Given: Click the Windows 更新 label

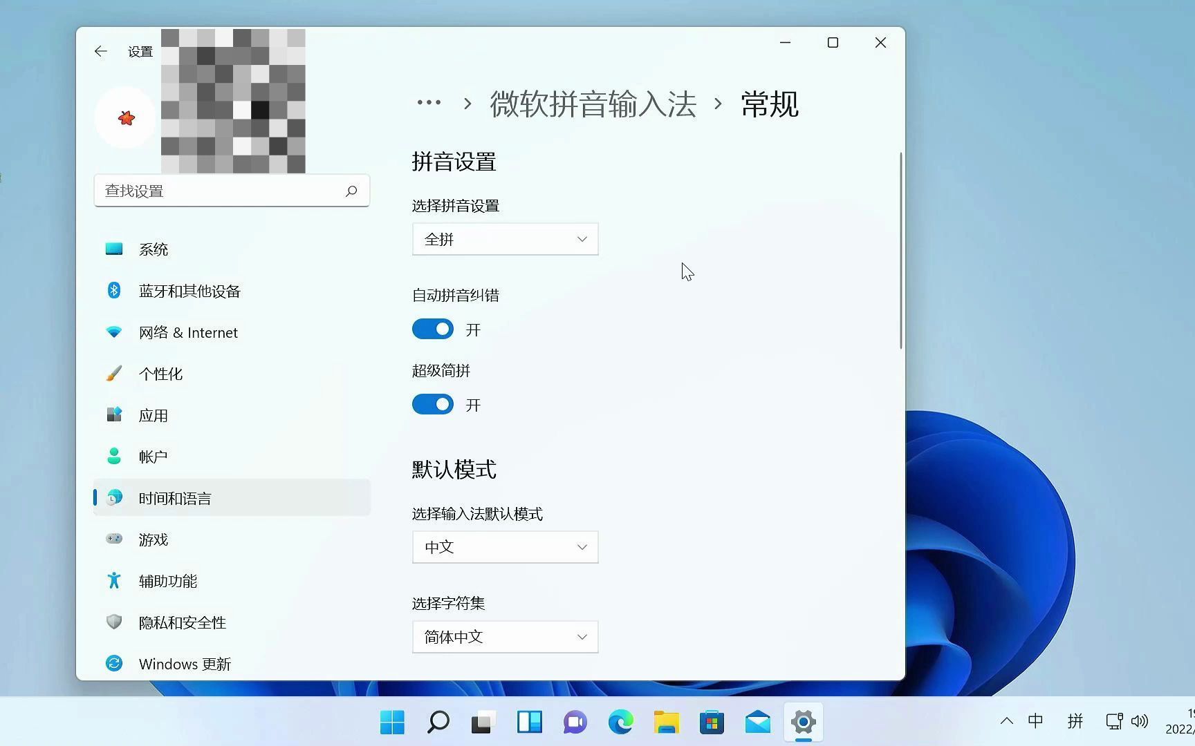Looking at the screenshot, I should point(185,664).
